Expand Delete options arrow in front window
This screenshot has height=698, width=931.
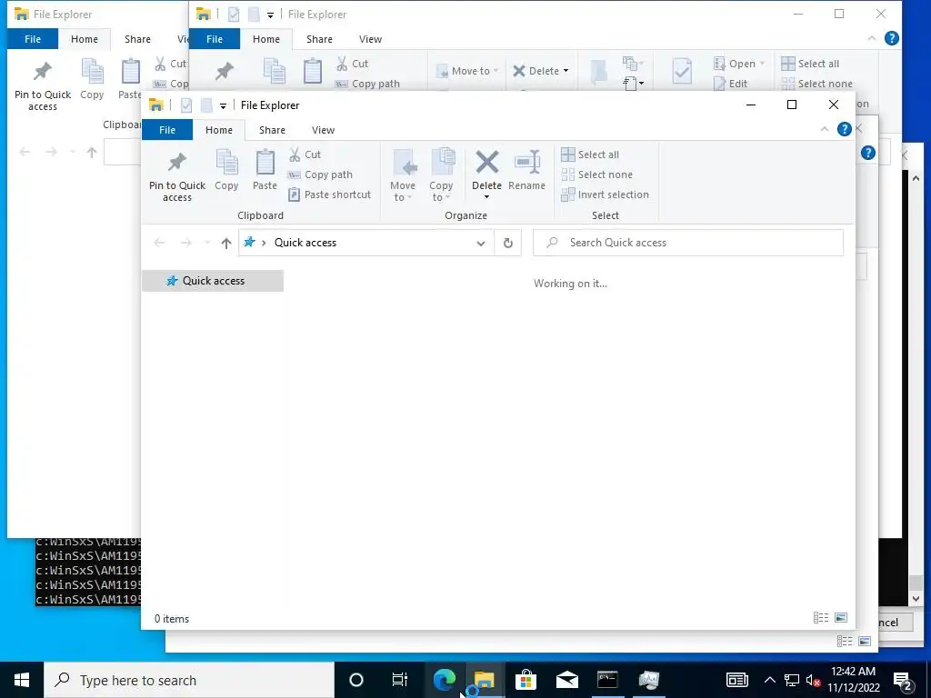tap(487, 197)
